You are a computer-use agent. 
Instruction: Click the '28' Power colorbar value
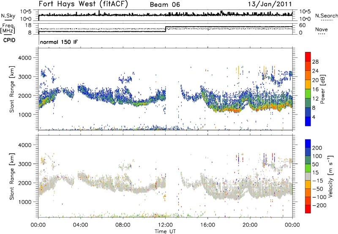click(x=315, y=62)
